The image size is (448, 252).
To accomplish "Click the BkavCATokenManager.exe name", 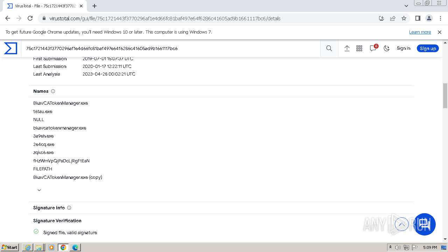I will pyautogui.click(x=61, y=103).
